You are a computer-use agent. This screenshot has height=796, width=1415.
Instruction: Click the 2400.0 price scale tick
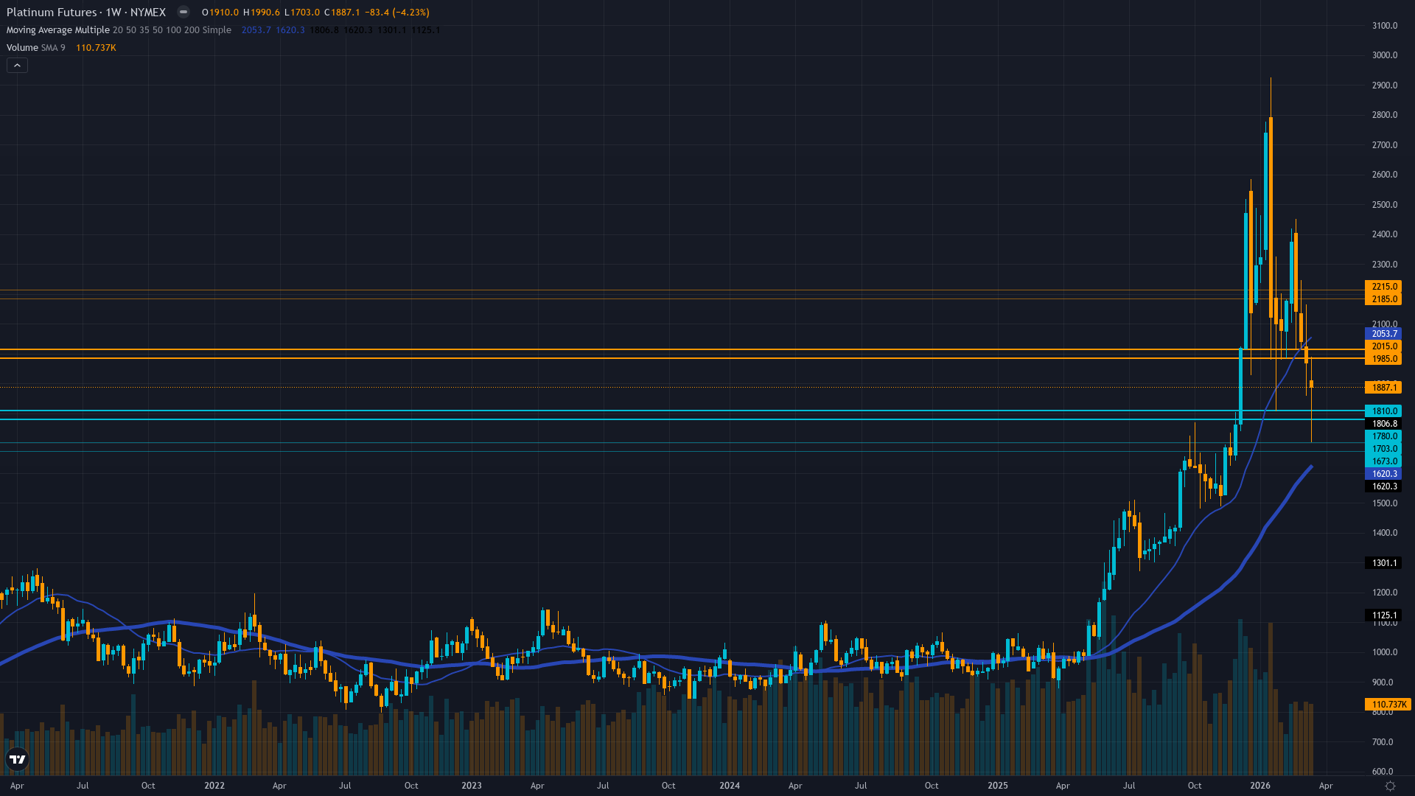click(x=1384, y=234)
